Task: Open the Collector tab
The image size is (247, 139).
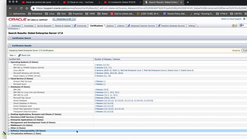Action: tap(121, 26)
